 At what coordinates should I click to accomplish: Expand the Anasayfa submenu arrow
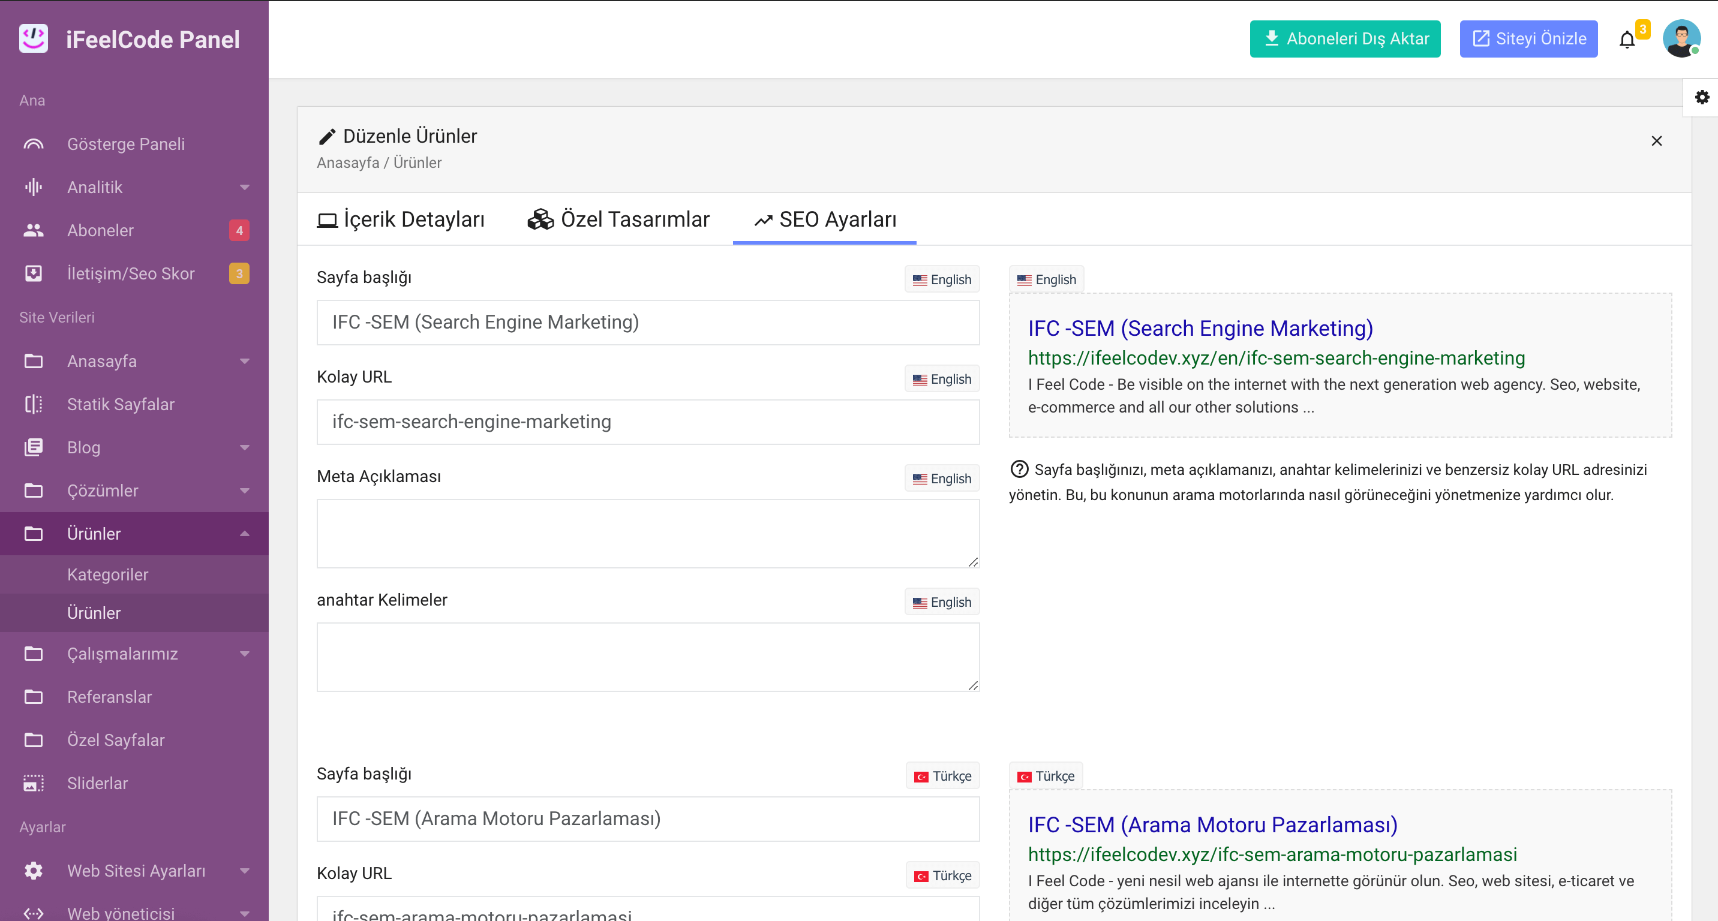245,361
